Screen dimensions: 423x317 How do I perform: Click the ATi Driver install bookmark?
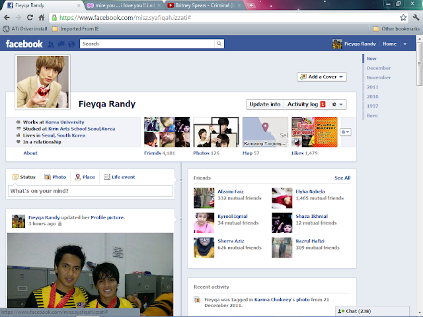pyautogui.click(x=25, y=28)
